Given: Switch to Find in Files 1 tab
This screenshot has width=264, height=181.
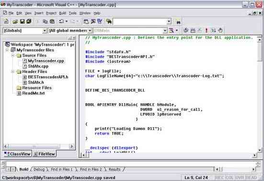Looking at the screenshot, I should tap(61, 169).
